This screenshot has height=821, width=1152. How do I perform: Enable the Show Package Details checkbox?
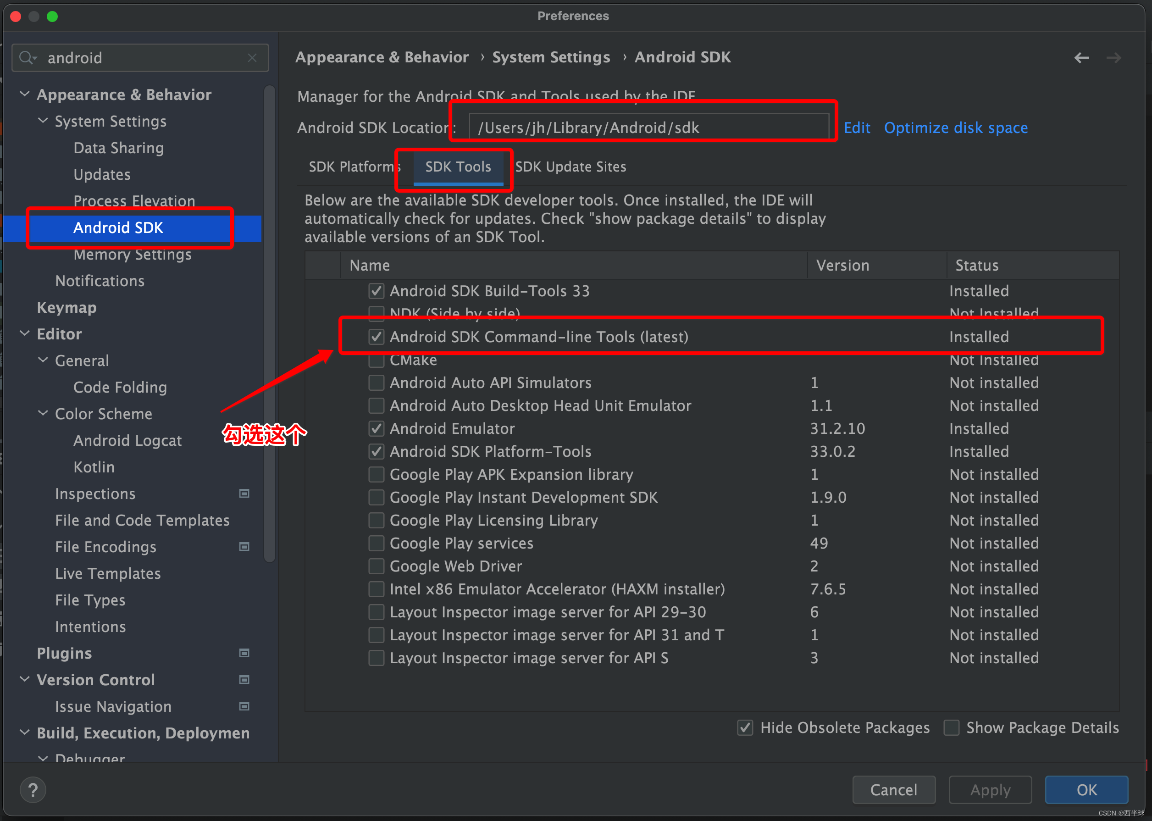pos(952,727)
